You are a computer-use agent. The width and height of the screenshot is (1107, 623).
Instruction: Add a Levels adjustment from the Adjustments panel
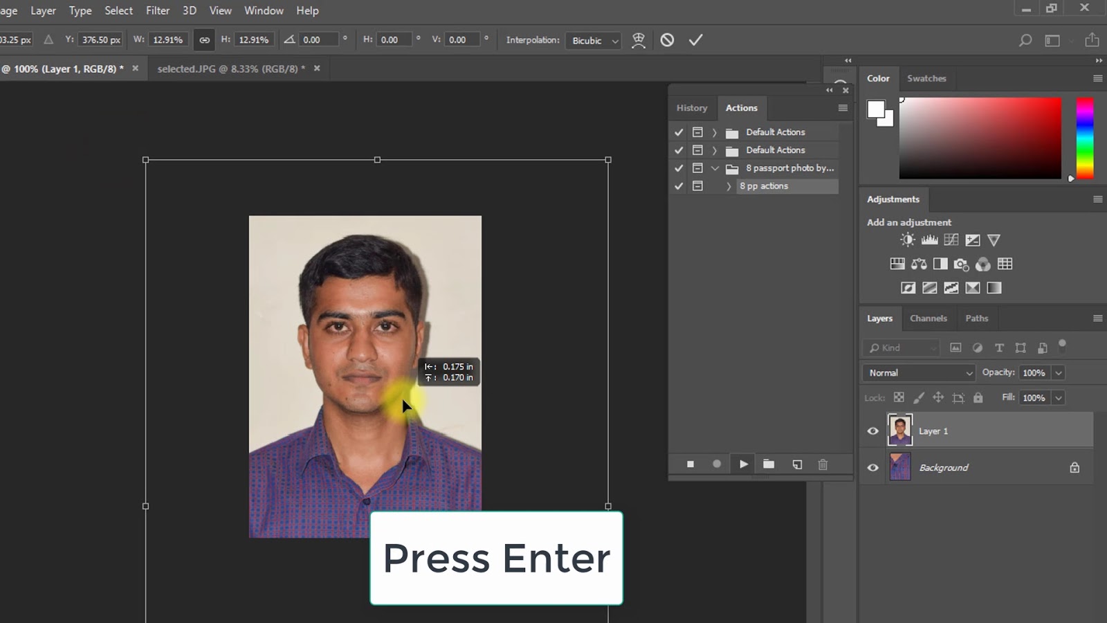tap(929, 240)
